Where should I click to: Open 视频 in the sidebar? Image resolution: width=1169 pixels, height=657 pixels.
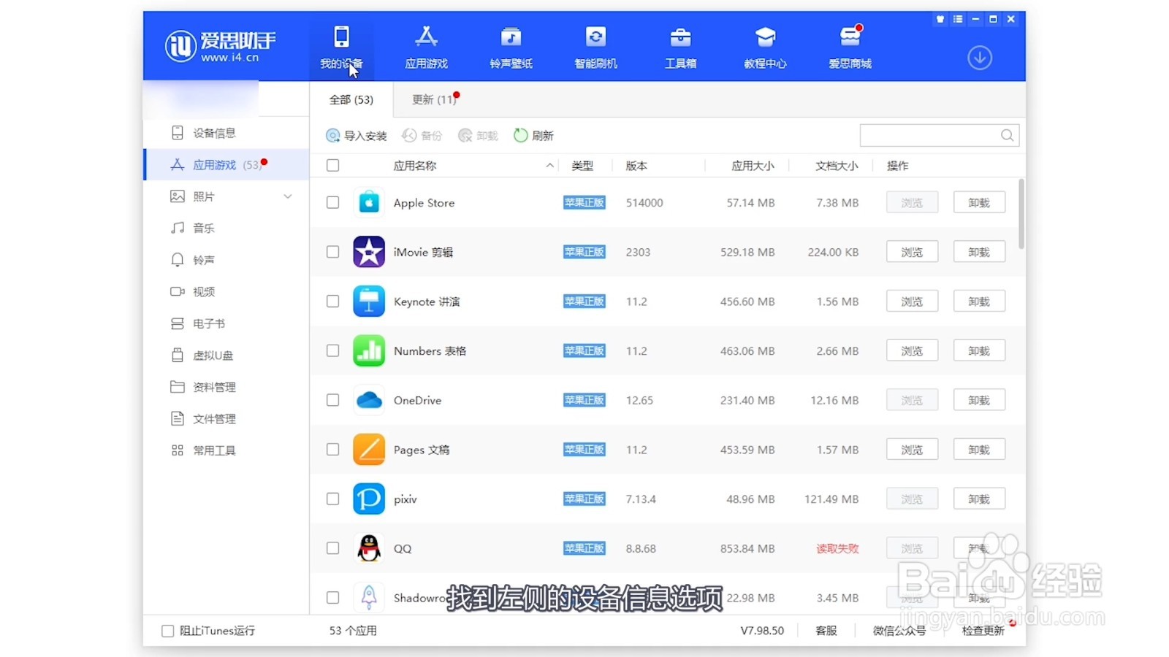[x=226, y=291]
